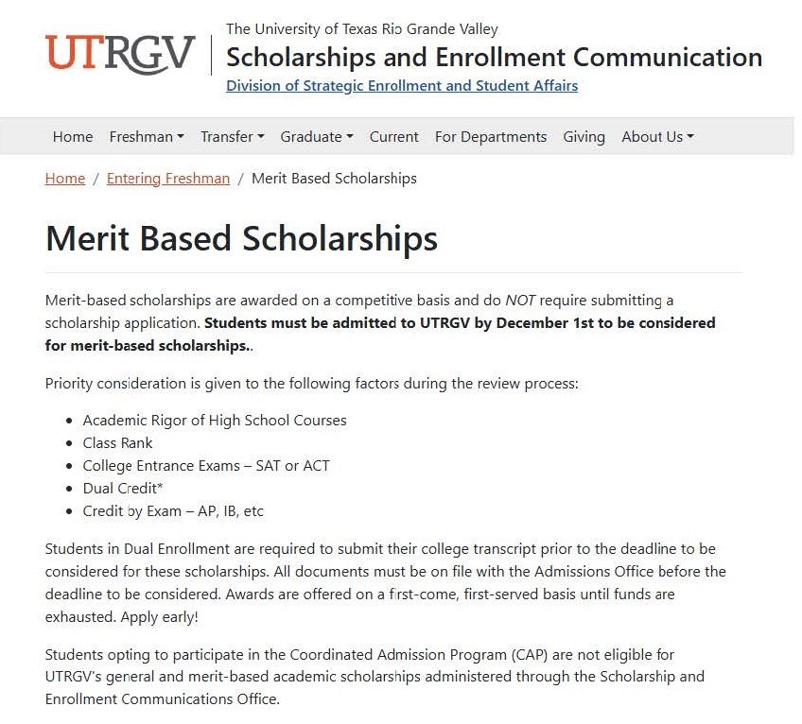Open the For Departments menu item

click(491, 137)
